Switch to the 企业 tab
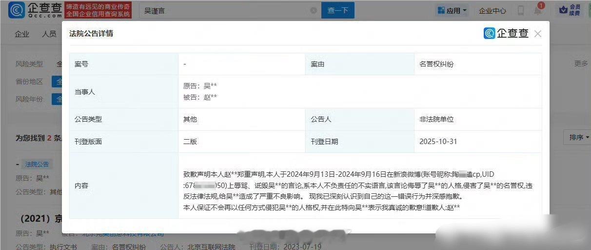Screen dimensions: 591x250 [22, 34]
